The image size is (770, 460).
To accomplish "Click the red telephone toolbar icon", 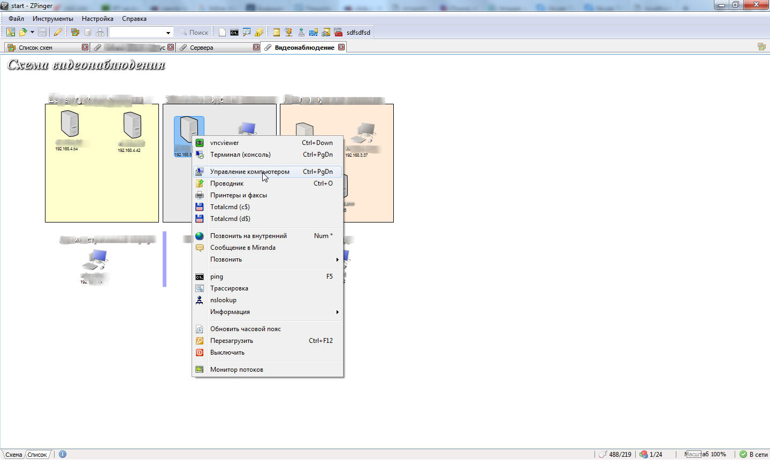I will coord(338,33).
